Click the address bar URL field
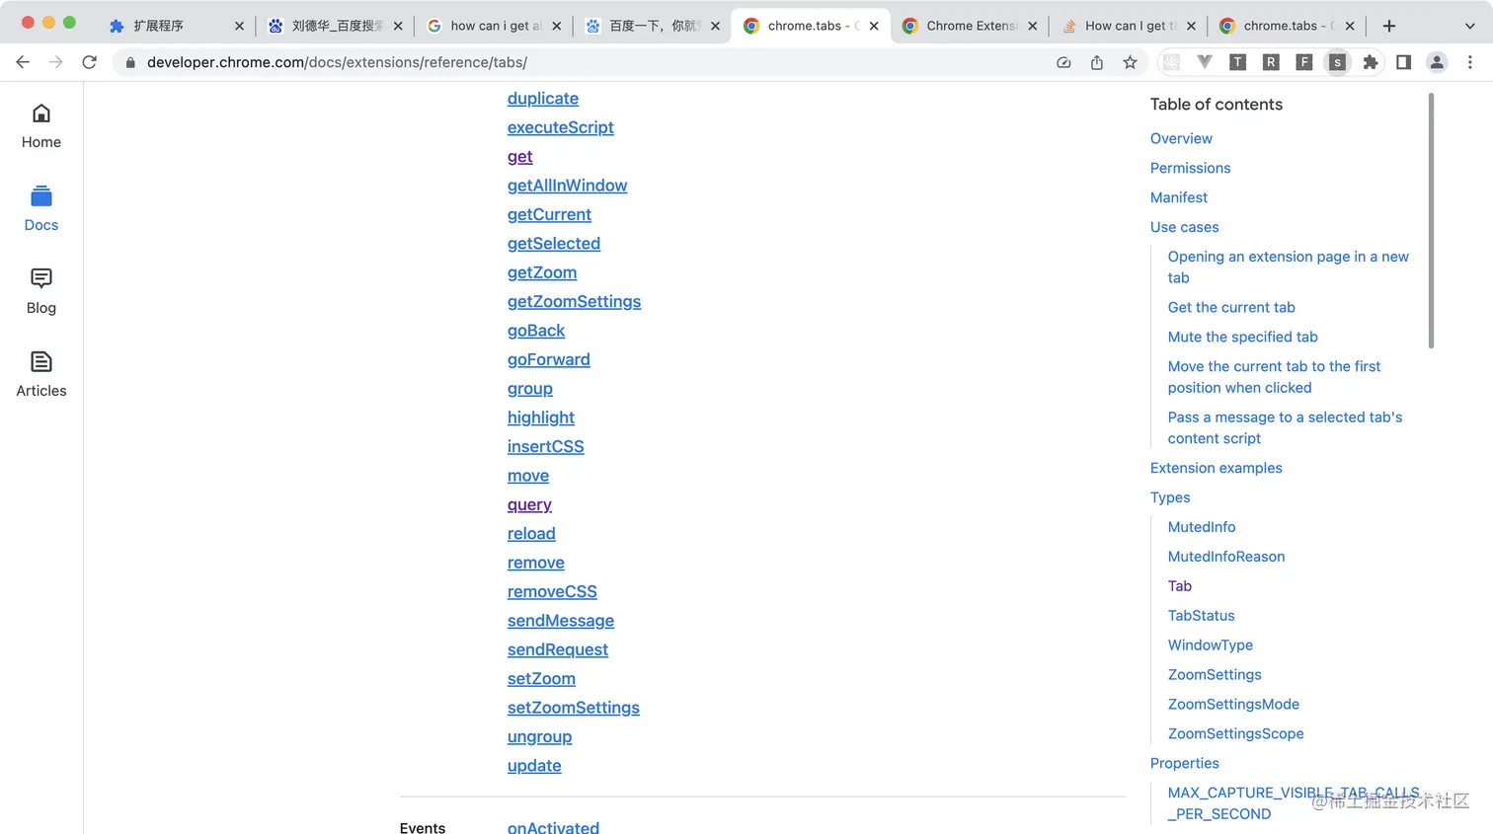 click(395, 61)
